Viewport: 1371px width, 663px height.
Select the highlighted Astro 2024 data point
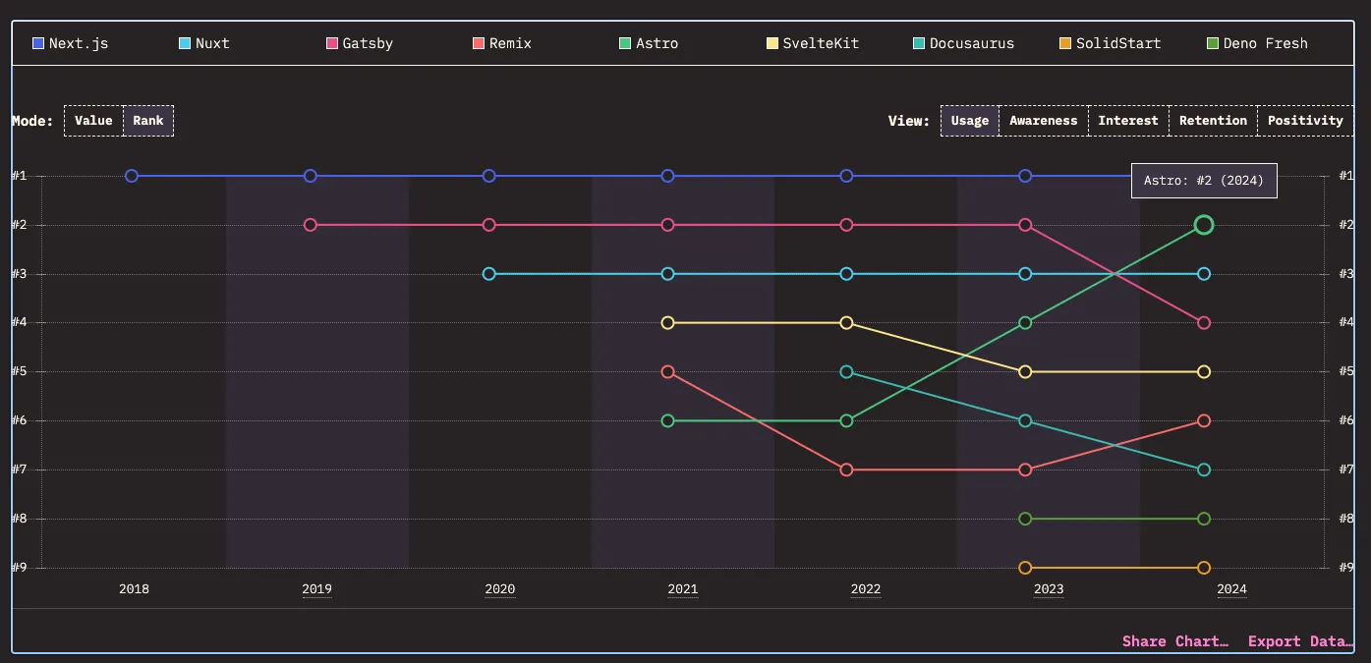click(1204, 225)
